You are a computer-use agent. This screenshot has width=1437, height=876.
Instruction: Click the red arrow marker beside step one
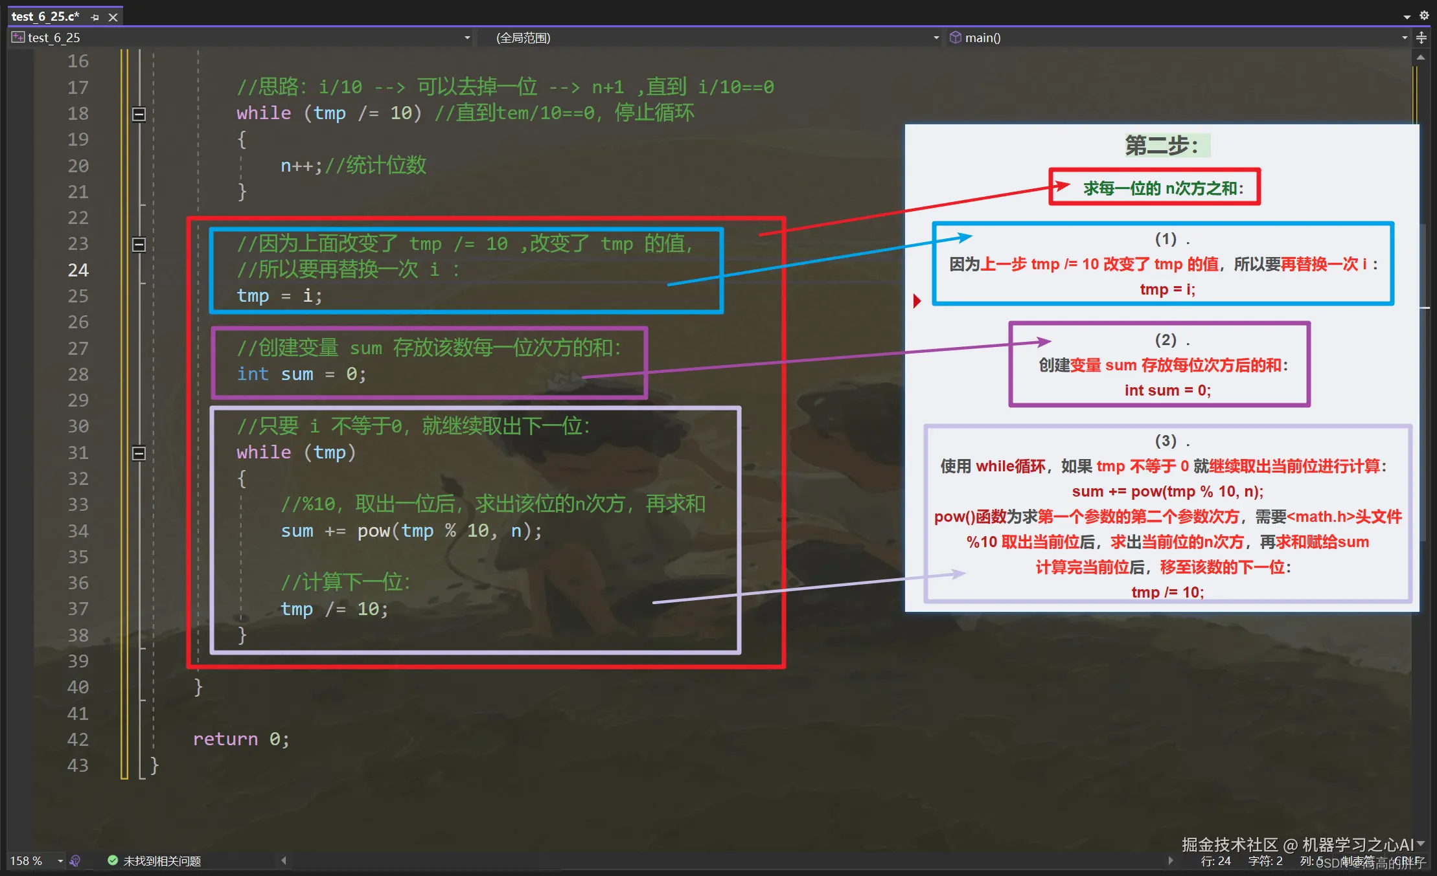click(917, 300)
